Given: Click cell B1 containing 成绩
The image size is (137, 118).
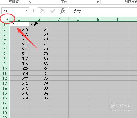Looking at the screenshot, I should (x=39, y=24).
